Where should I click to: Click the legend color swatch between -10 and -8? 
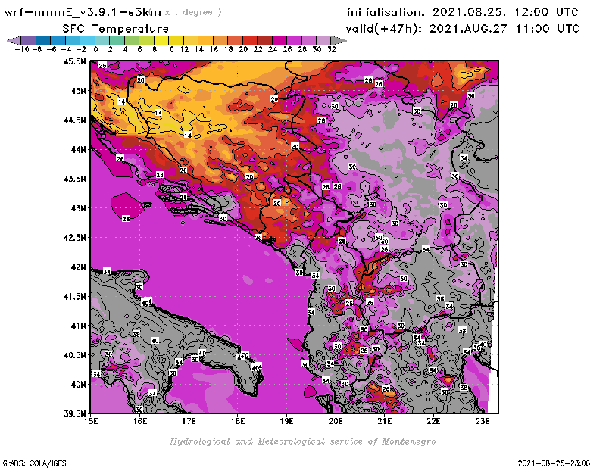click(x=29, y=40)
